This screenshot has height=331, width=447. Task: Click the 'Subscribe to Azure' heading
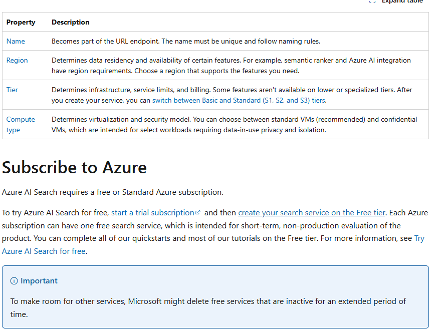(74, 167)
